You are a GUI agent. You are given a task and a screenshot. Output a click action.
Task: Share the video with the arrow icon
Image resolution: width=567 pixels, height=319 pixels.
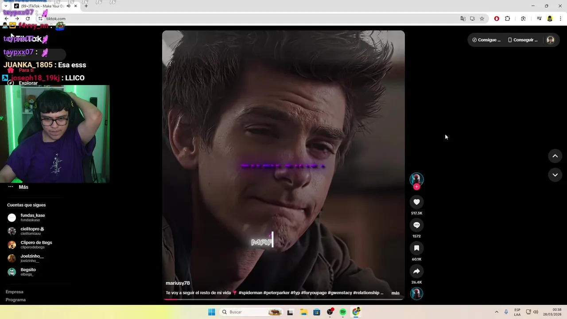tap(416, 271)
